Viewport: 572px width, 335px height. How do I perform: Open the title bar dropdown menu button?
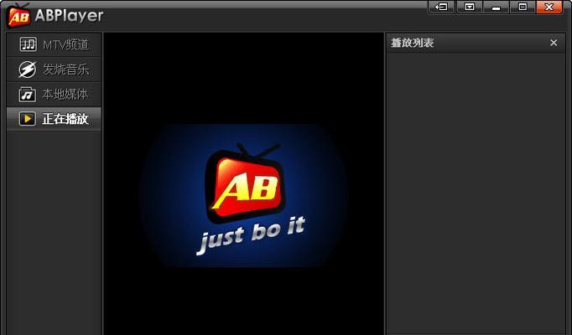(x=470, y=7)
